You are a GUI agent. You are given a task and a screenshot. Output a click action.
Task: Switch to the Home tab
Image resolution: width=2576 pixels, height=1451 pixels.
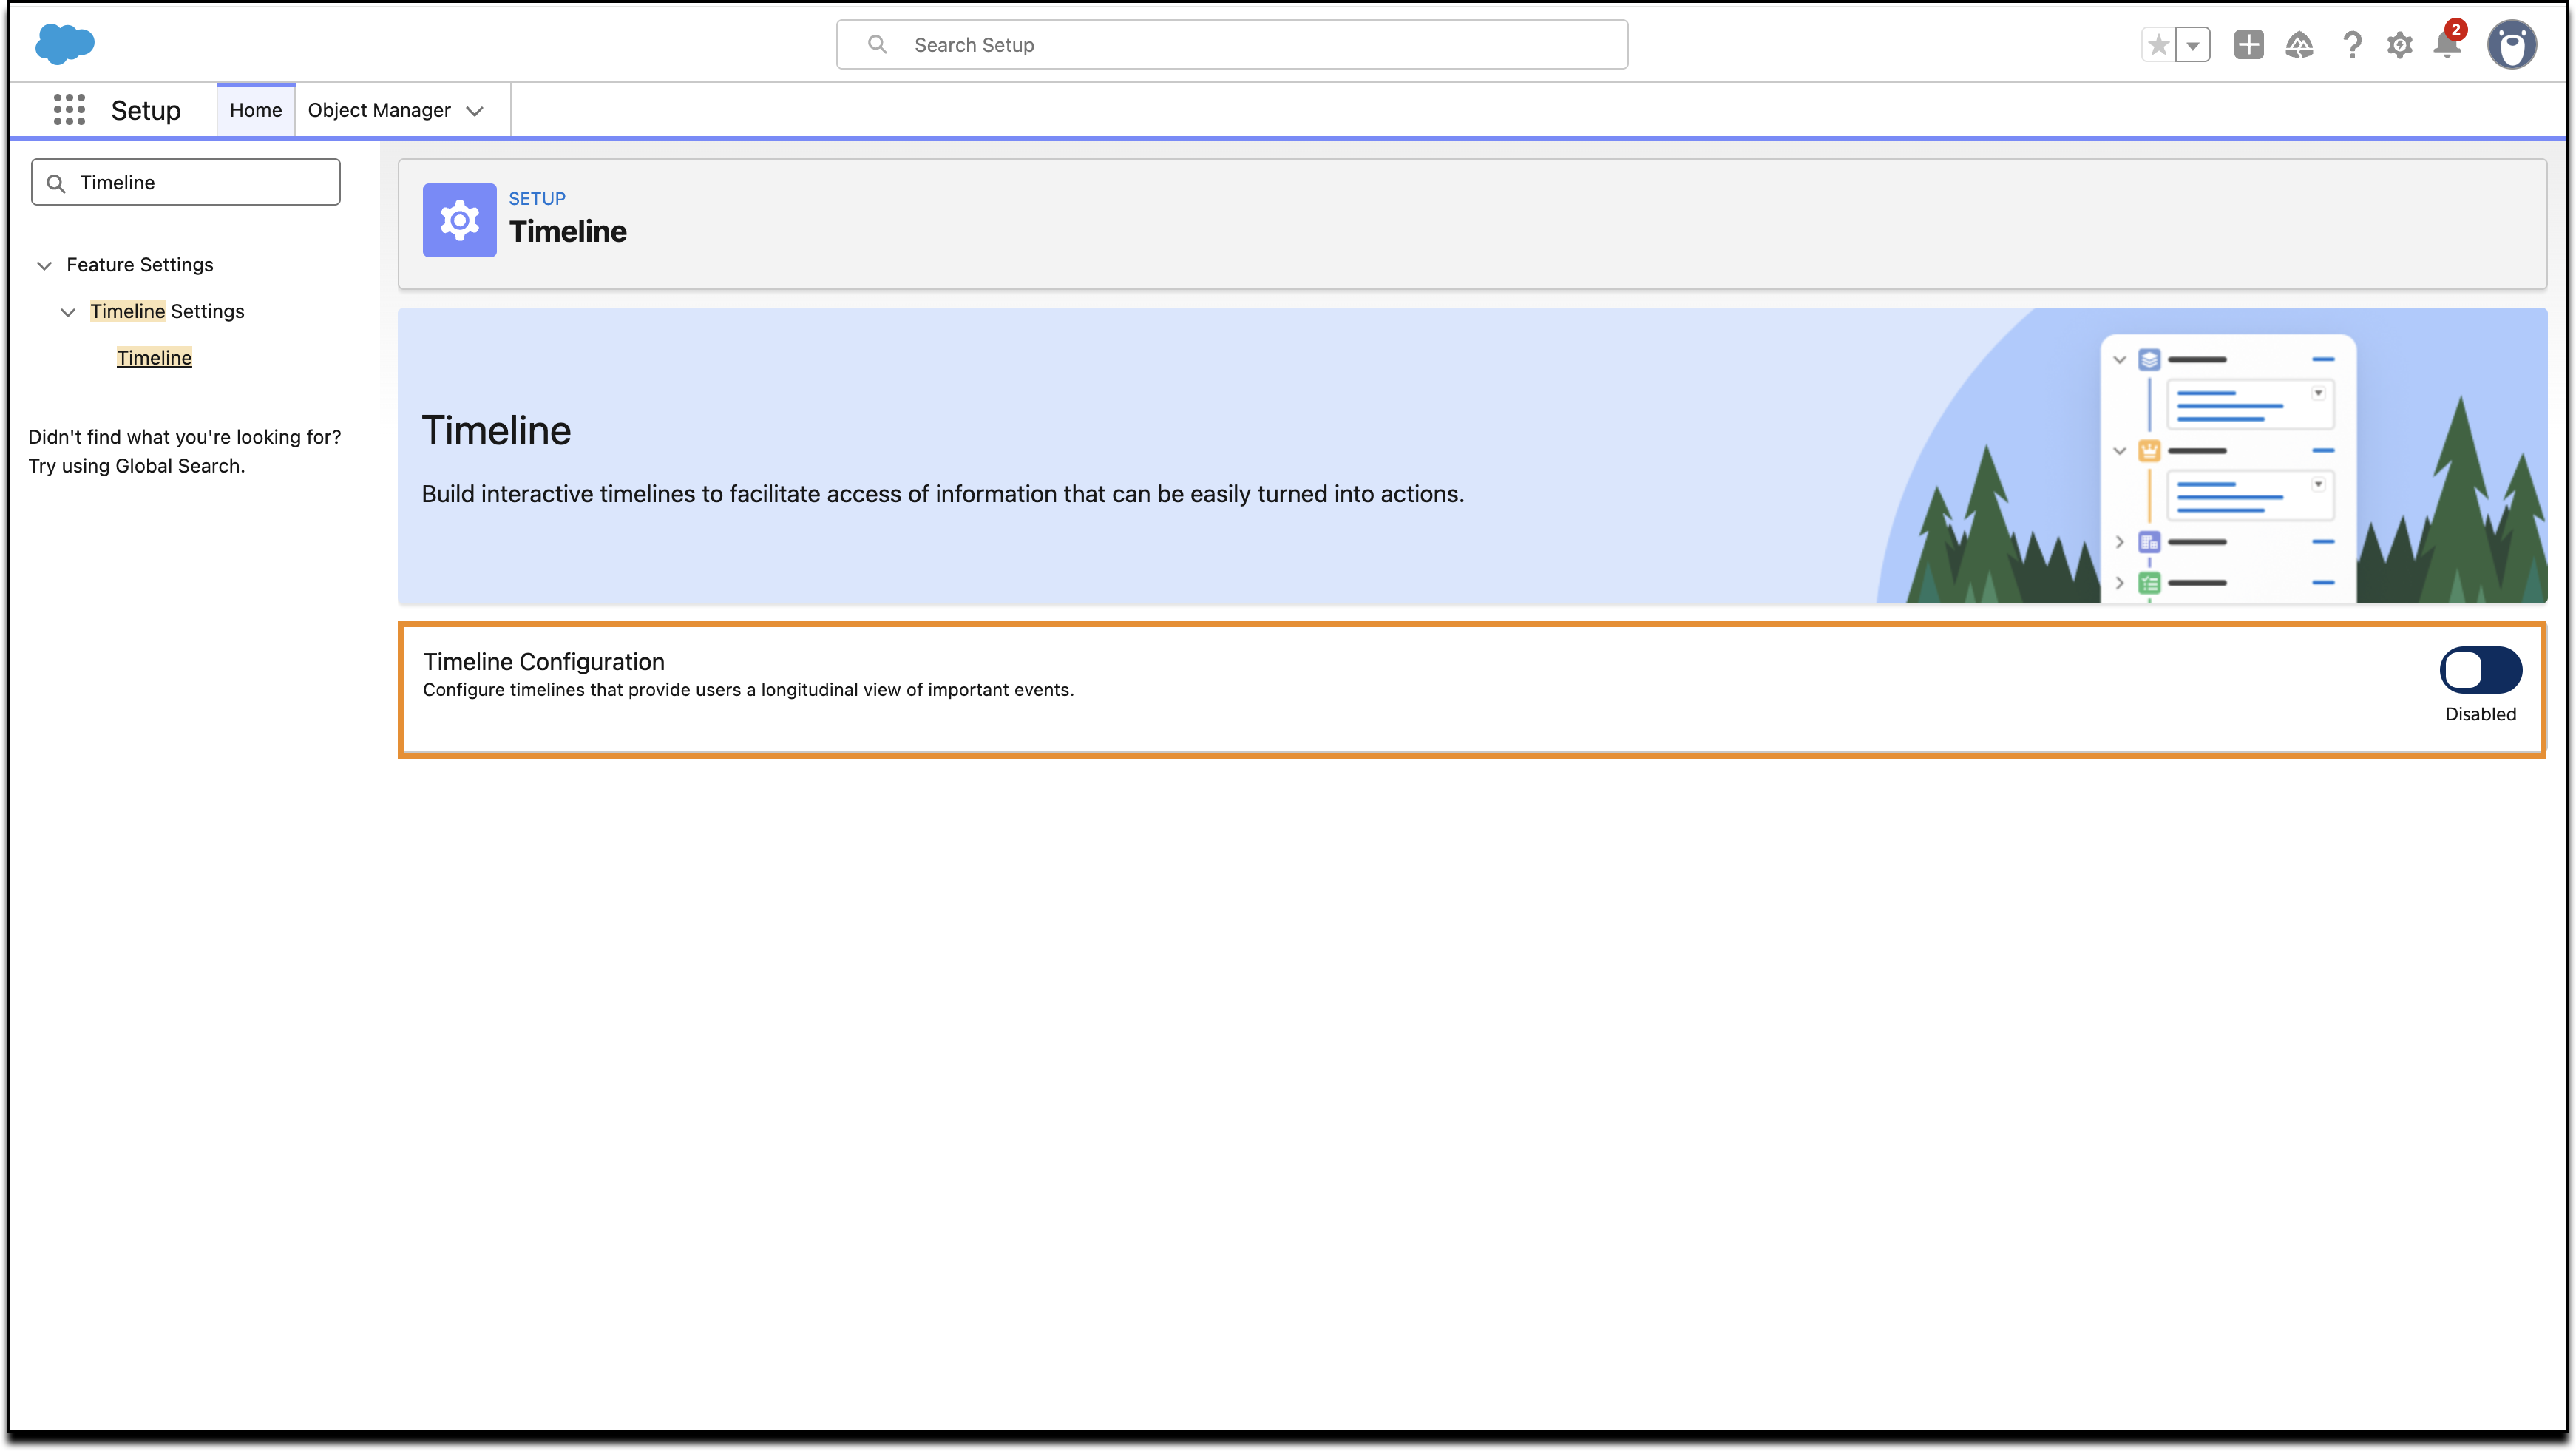pyautogui.click(x=256, y=110)
